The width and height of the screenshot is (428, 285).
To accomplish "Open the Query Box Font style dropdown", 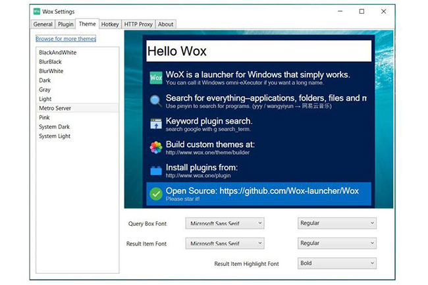I will click(337, 223).
